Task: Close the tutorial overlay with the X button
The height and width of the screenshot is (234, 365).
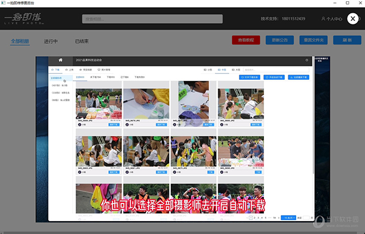Action: 353,19
